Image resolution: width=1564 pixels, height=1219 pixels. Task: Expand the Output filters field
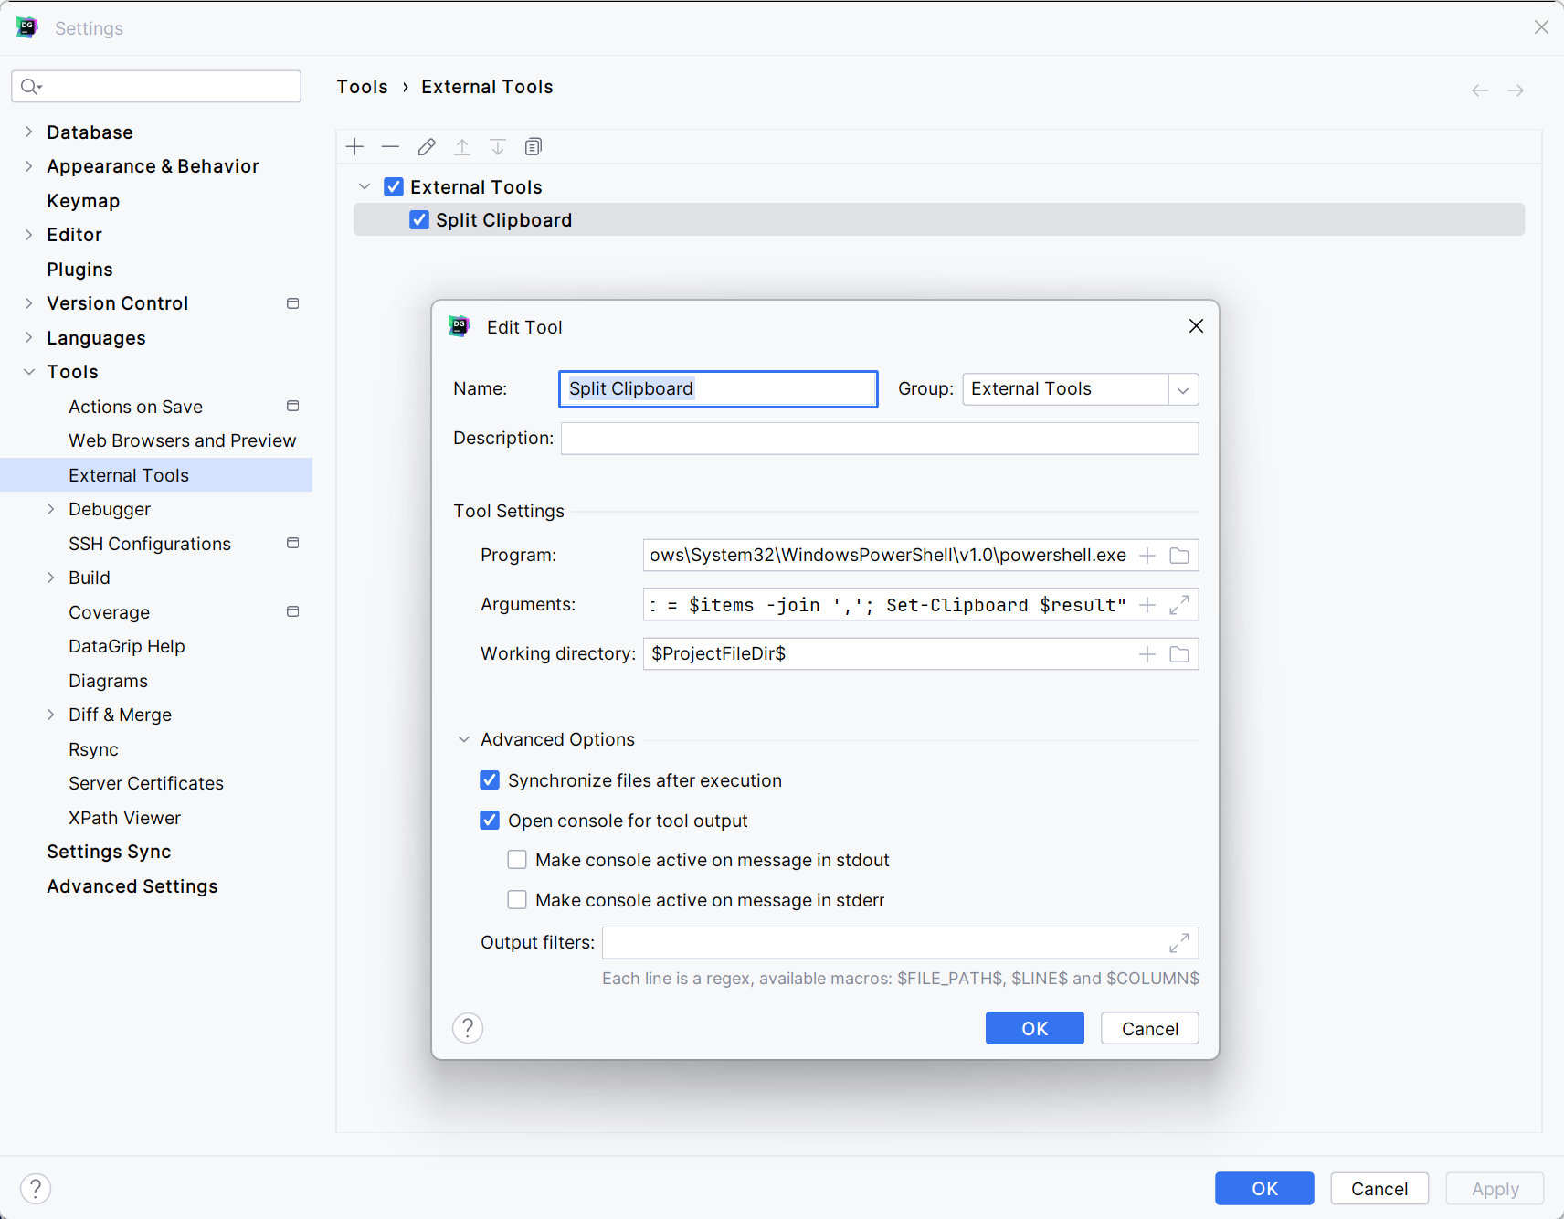[x=1179, y=943]
